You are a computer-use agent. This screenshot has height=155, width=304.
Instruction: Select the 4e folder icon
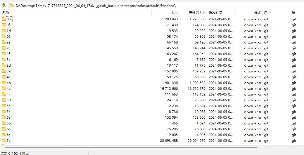4,88
